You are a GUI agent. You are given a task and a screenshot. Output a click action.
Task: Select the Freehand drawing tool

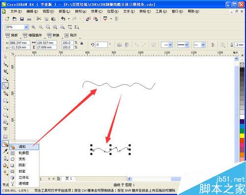point(5,86)
